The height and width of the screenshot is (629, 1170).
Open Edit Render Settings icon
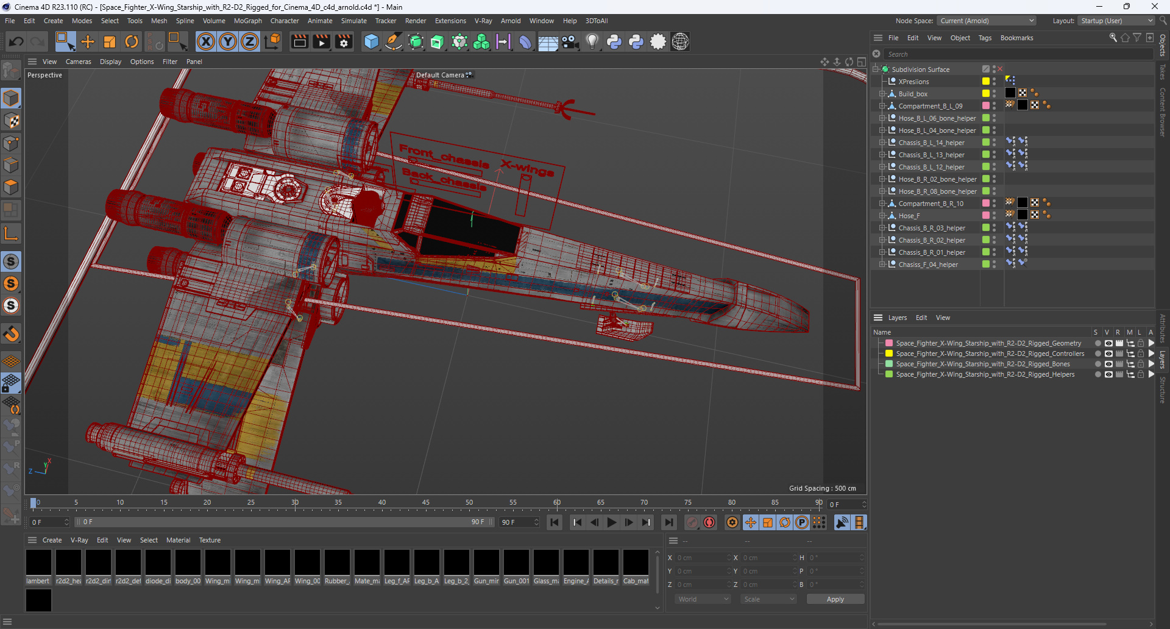[x=344, y=41]
